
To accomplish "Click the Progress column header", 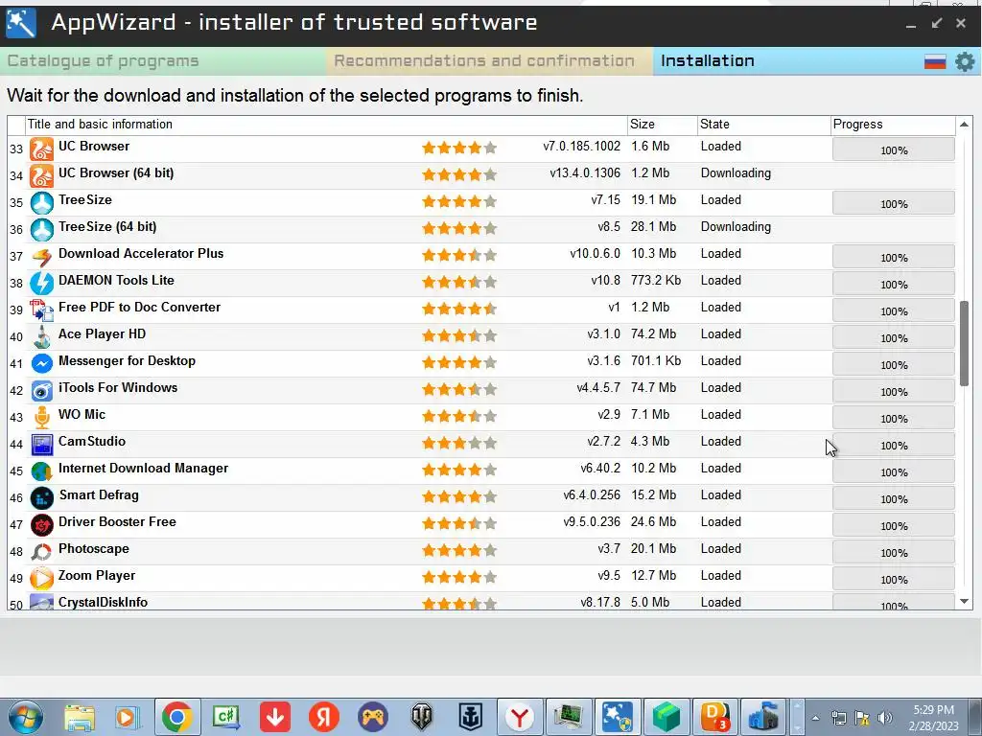I will tap(893, 124).
